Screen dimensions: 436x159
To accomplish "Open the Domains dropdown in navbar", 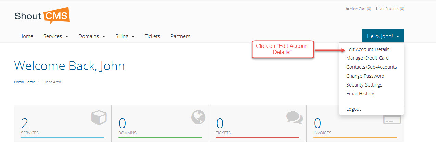I will [x=91, y=36].
